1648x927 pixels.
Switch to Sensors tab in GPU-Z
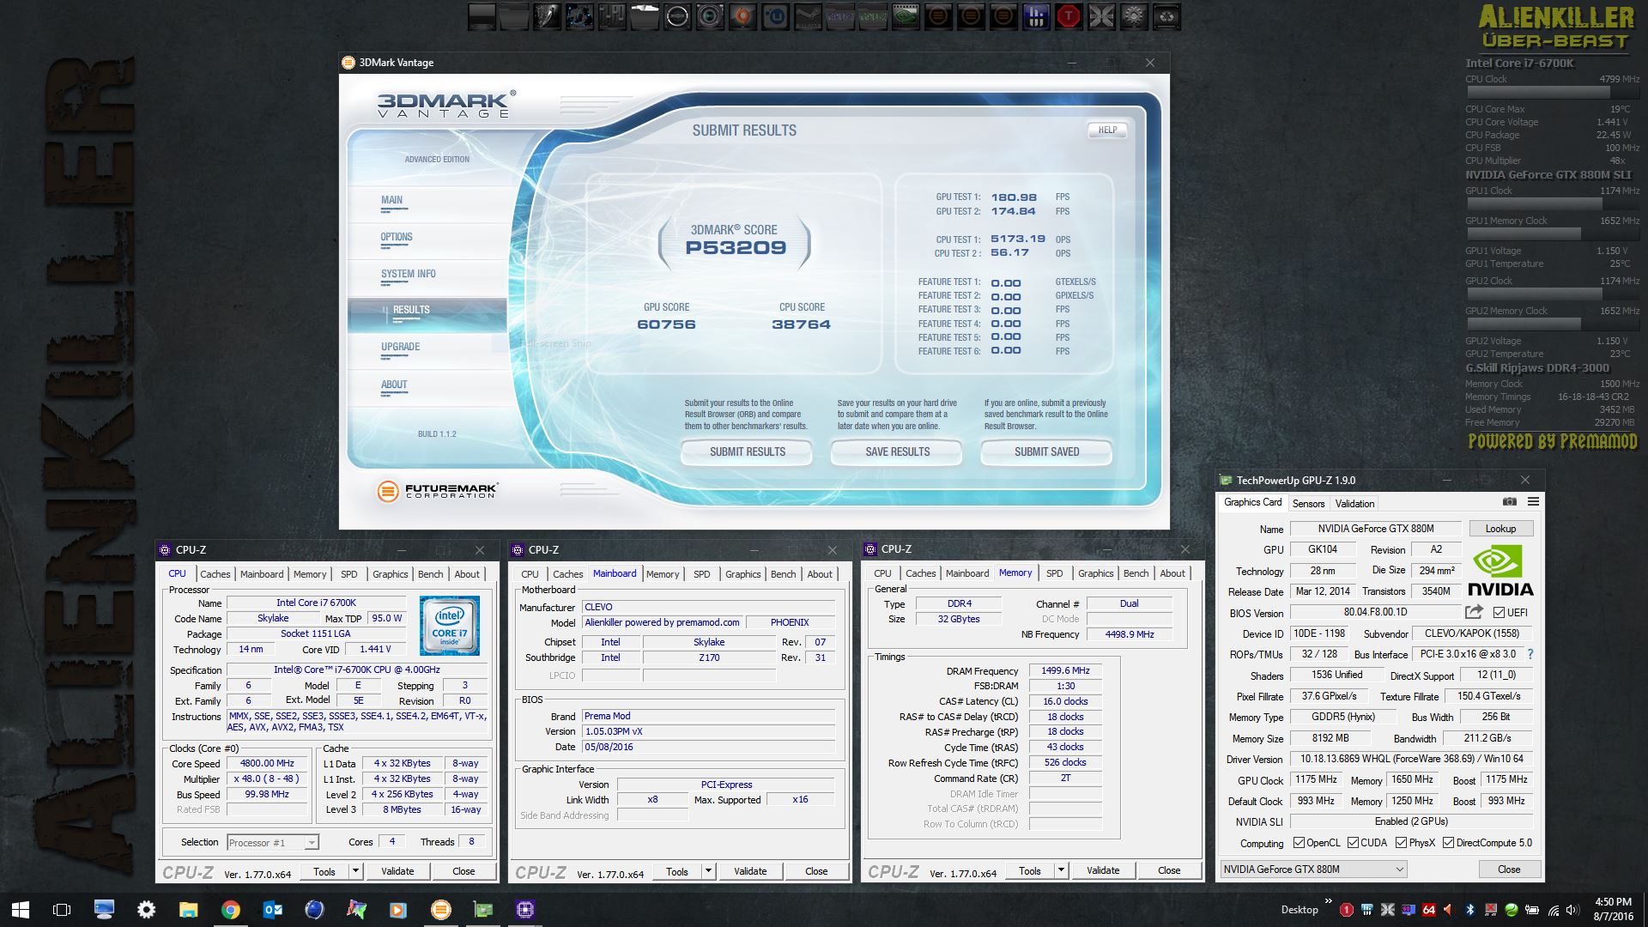[x=1308, y=504]
